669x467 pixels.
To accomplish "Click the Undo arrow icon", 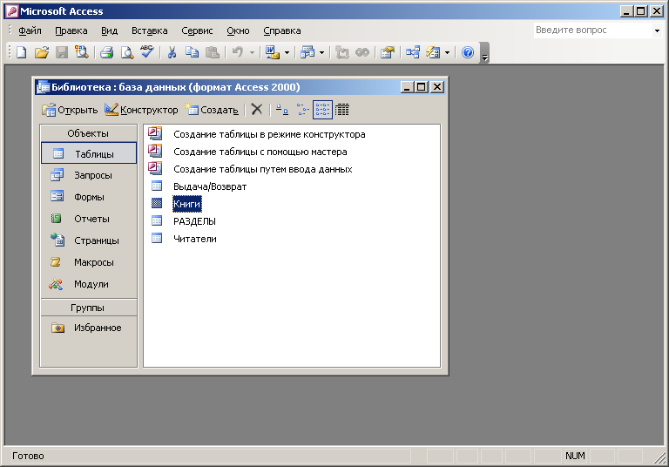I will (237, 52).
